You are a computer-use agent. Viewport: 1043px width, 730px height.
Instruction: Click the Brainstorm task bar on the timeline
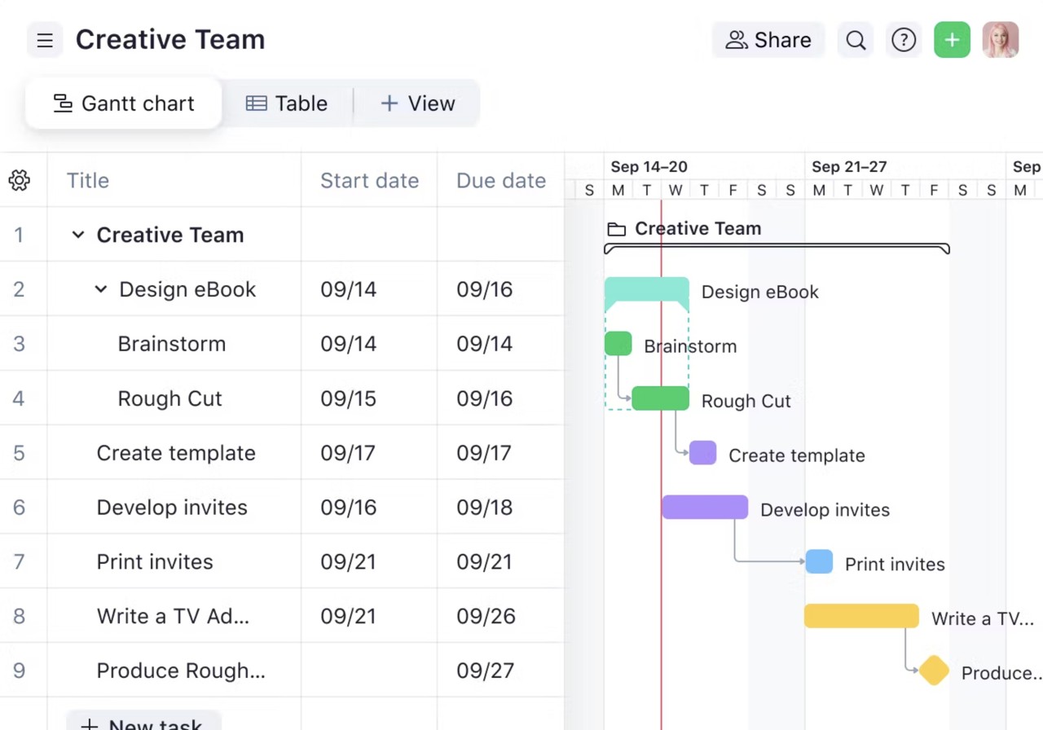point(618,343)
